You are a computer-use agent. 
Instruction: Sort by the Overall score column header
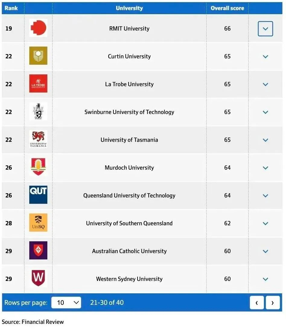tap(227, 8)
